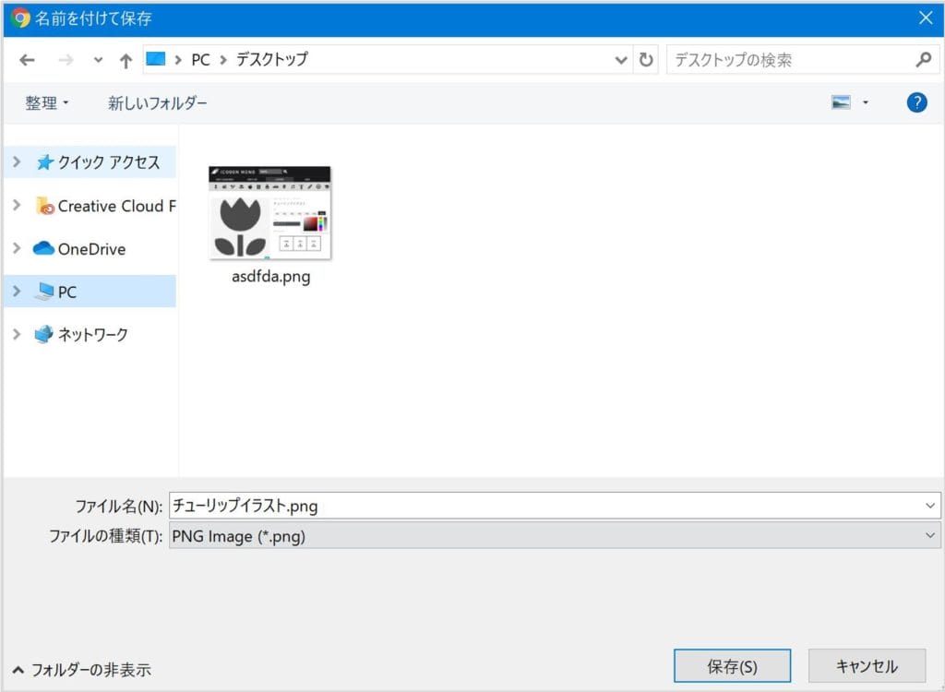This screenshot has width=945, height=692.
Task: Click 新しいフォルダー button
Action: (158, 103)
